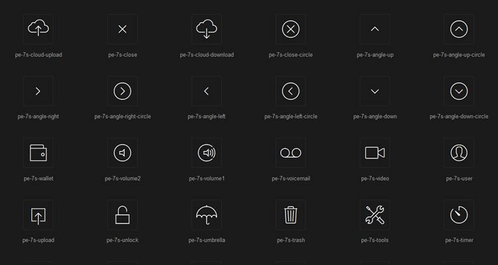Select the angle-left-circle icon
This screenshot has height=265, width=498.
[x=291, y=91]
